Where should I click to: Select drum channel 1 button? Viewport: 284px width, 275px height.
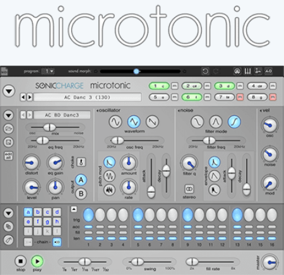pos(159,86)
